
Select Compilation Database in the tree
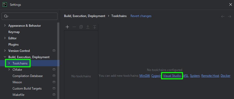28,76
